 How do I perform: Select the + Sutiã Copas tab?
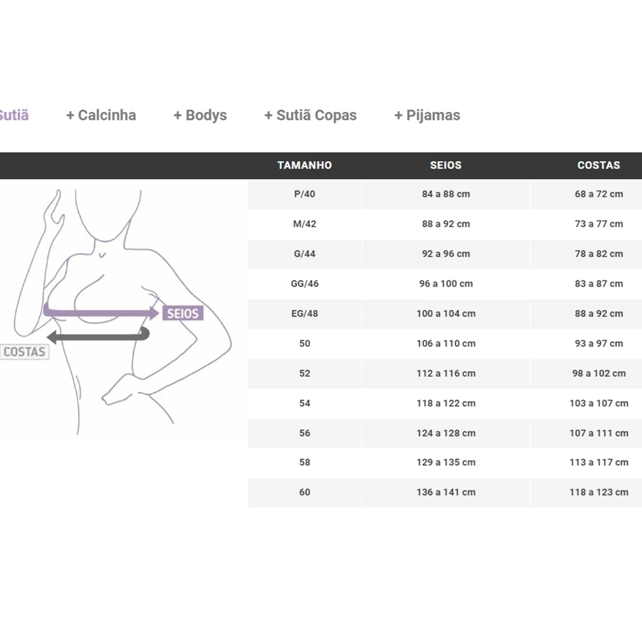point(310,115)
